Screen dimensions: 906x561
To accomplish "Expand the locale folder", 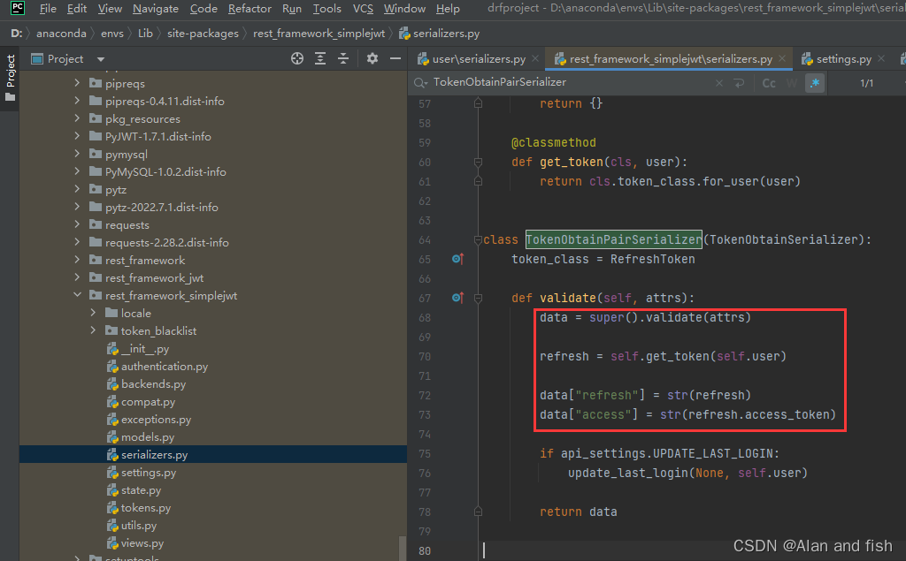I will [x=93, y=313].
